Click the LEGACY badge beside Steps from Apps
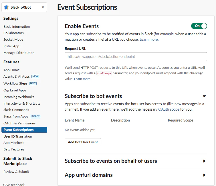 click(x=35, y=116)
